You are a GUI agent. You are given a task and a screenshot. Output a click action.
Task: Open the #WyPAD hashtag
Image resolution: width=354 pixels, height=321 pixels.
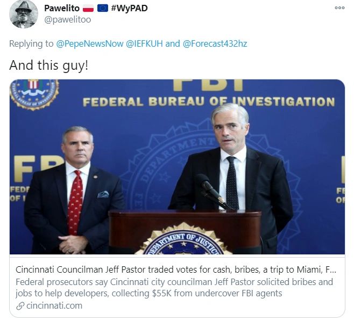[x=129, y=9]
